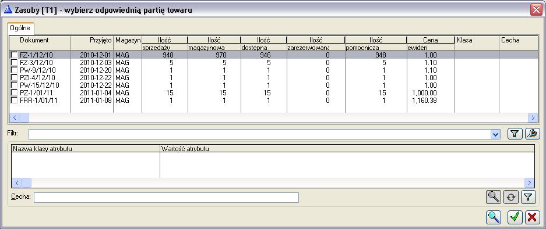The image size is (546, 229).
Task: Click the Ilość magazynowa column header
Action: 214,44
